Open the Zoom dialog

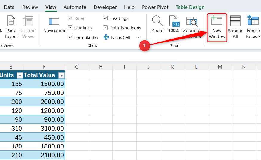(157, 24)
